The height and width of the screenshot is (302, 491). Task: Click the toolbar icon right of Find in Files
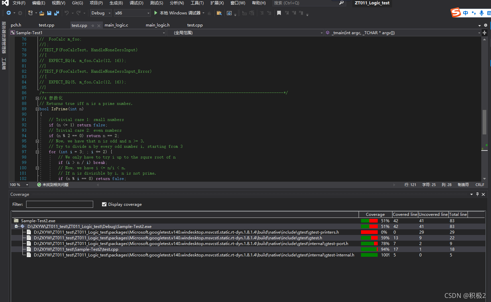[x=229, y=13]
